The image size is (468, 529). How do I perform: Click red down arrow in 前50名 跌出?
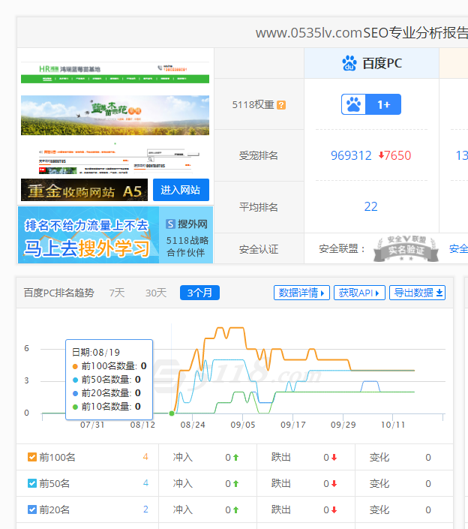pyautogui.click(x=334, y=484)
